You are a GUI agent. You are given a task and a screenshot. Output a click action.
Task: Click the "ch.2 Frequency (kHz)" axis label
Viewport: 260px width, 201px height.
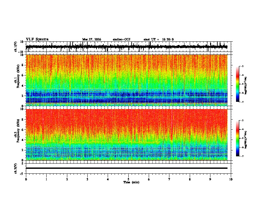coord(17,131)
